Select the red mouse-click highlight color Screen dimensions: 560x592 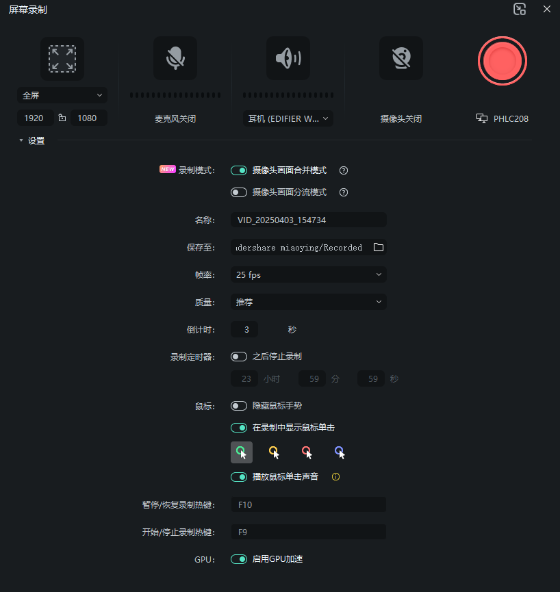point(307,452)
